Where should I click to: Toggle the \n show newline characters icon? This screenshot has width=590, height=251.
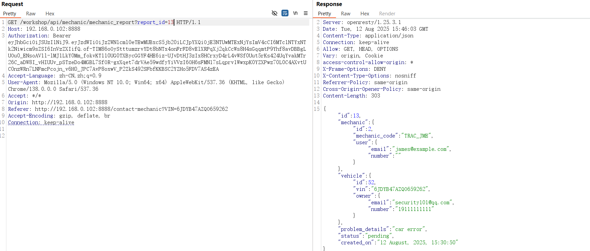(x=296, y=13)
